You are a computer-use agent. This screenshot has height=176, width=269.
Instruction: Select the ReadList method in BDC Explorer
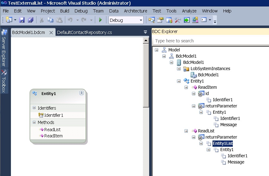pyautogui.click(x=206, y=131)
